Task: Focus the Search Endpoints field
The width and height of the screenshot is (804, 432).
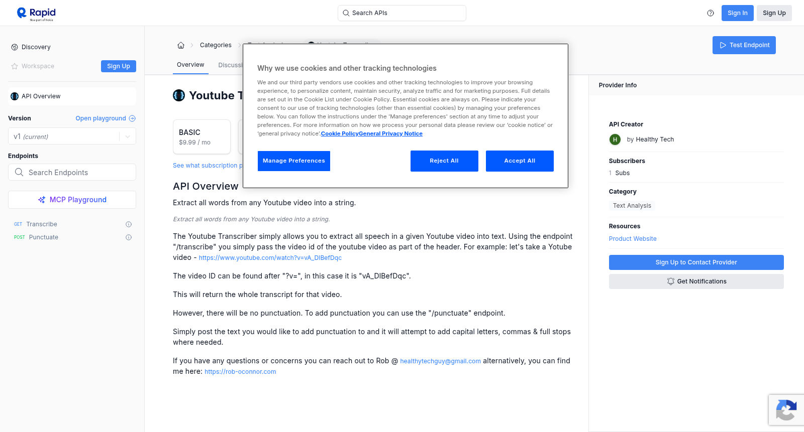Action: pos(72,172)
